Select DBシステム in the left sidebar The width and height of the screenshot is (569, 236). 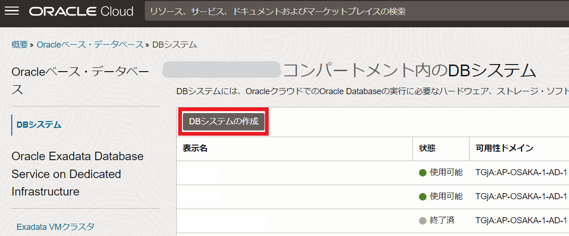tap(39, 125)
